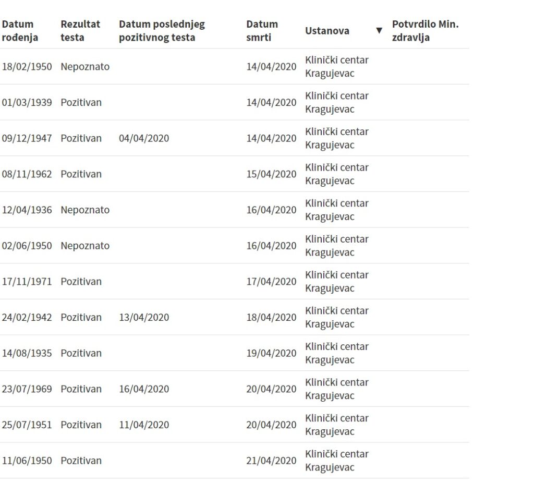Select death date 21/04/2020 cell

[271, 461]
